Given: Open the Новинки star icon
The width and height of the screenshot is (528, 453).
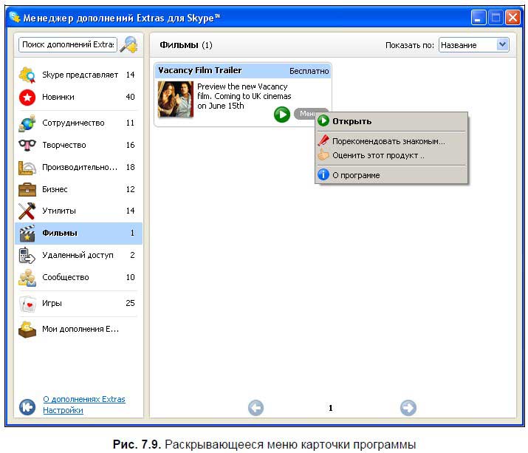Looking at the screenshot, I should point(27,97).
